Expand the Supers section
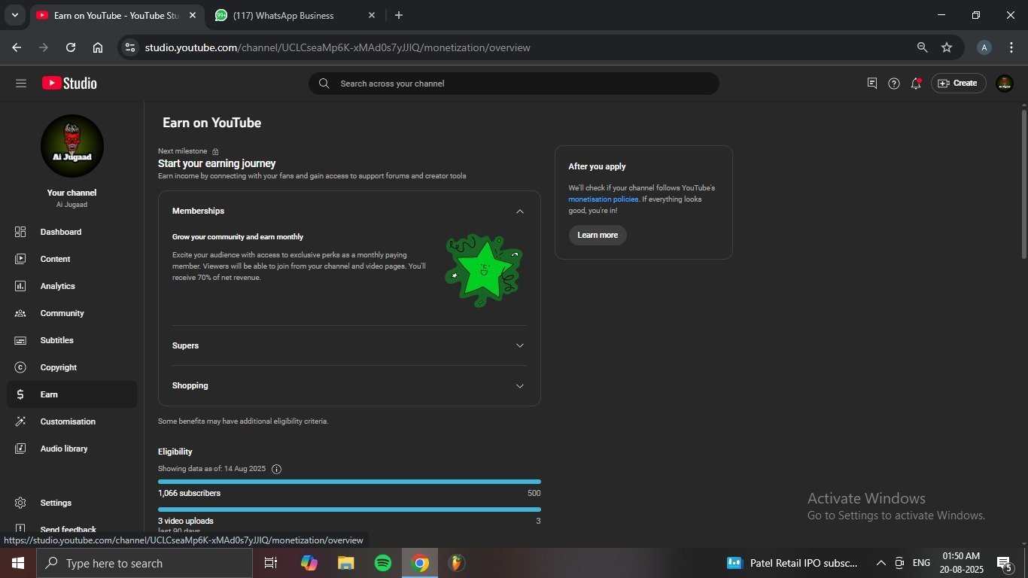This screenshot has width=1028, height=578. (x=519, y=345)
